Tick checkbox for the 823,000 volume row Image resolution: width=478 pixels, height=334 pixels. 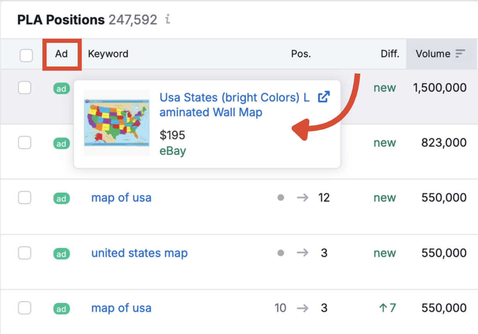(x=25, y=143)
